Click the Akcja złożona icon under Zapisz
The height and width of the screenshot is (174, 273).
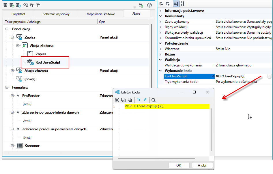pos(25,45)
